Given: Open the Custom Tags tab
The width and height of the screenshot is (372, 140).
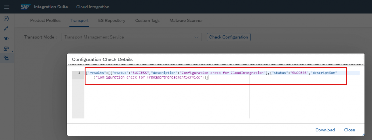Looking at the screenshot, I should [x=147, y=21].
